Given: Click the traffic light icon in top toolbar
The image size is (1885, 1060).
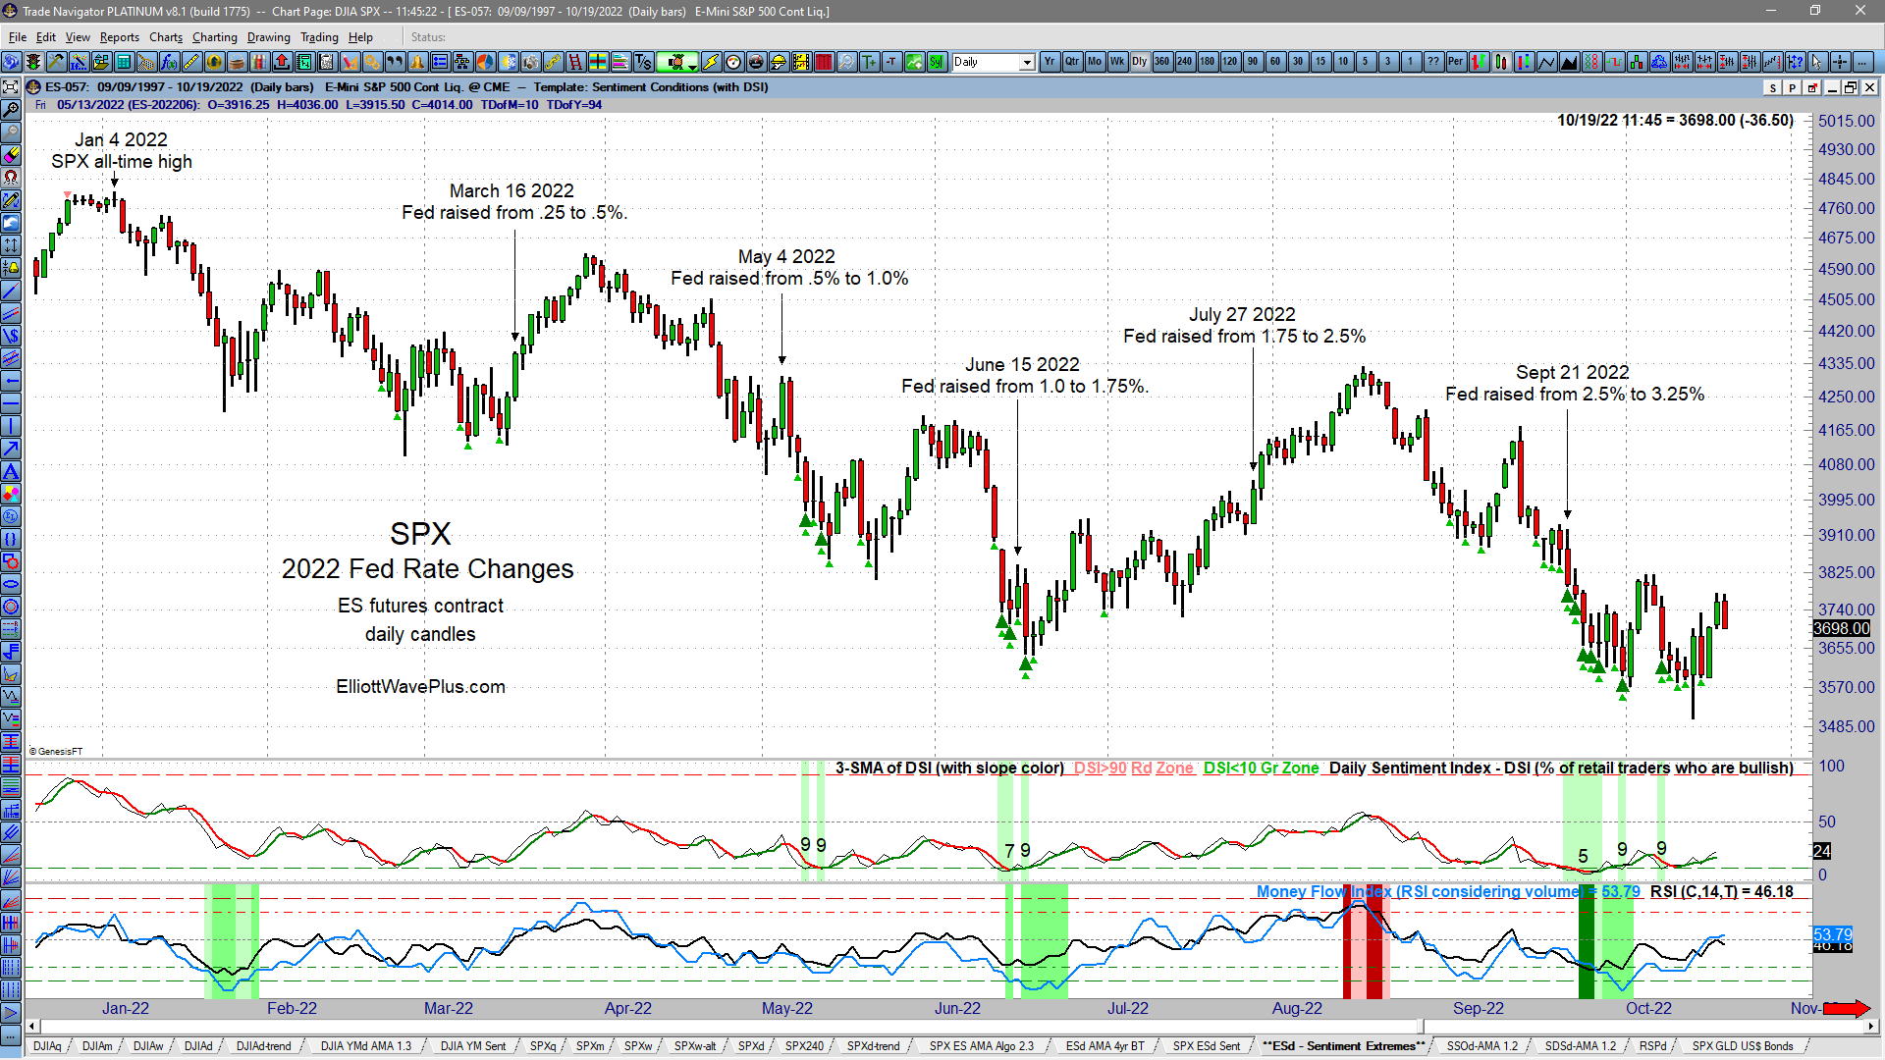Looking at the screenshot, I should pos(32,62).
